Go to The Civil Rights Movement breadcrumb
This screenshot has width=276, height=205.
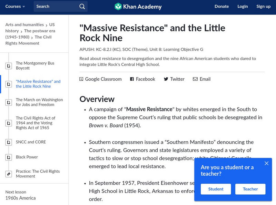[43, 37]
